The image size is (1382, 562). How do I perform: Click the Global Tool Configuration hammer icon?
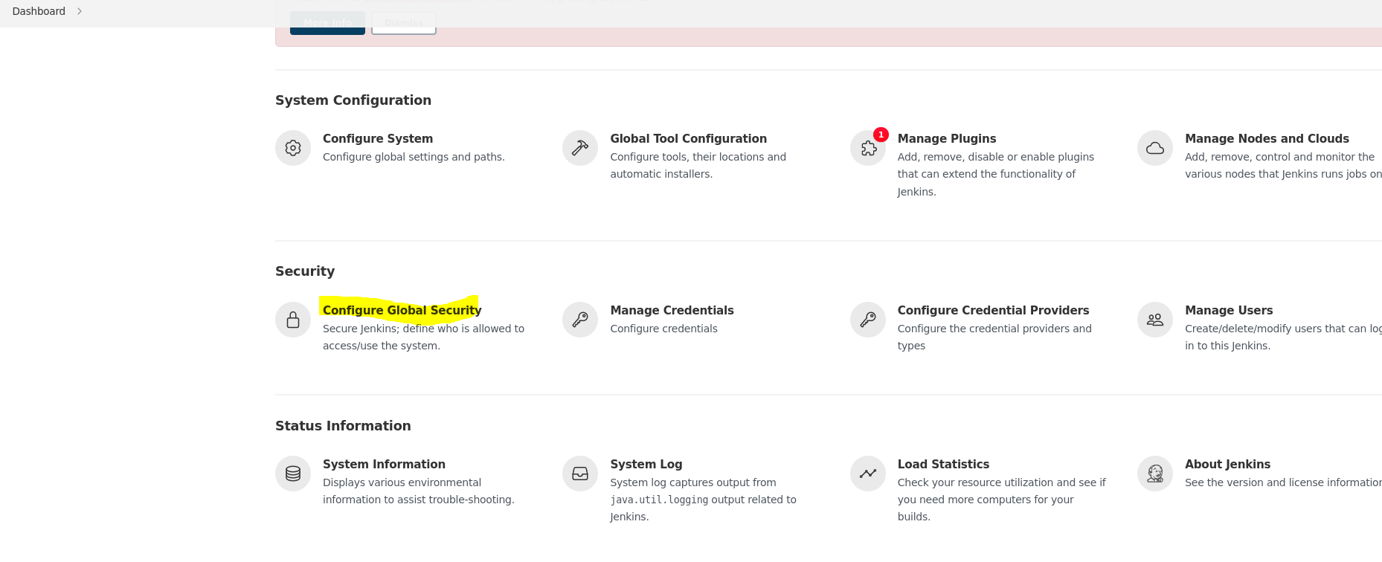point(580,148)
